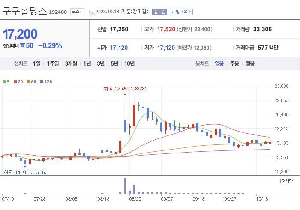Click the -0.29% change value
Viewport: 300px width, 210px height.
pyautogui.click(x=50, y=46)
